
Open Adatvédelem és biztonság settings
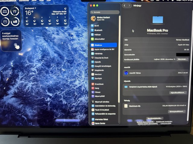pyautogui.click(x=103, y=106)
